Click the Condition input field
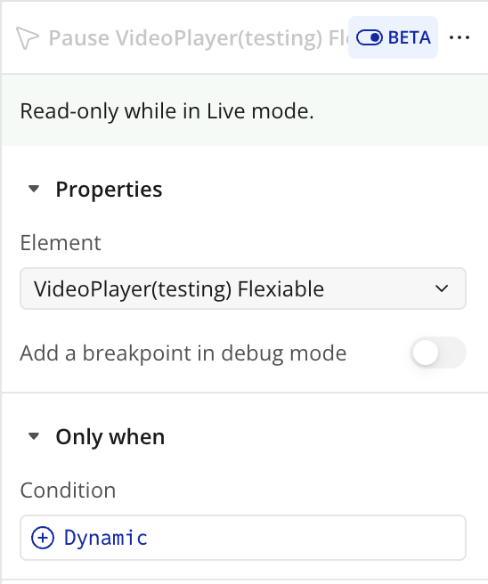 tap(243, 538)
